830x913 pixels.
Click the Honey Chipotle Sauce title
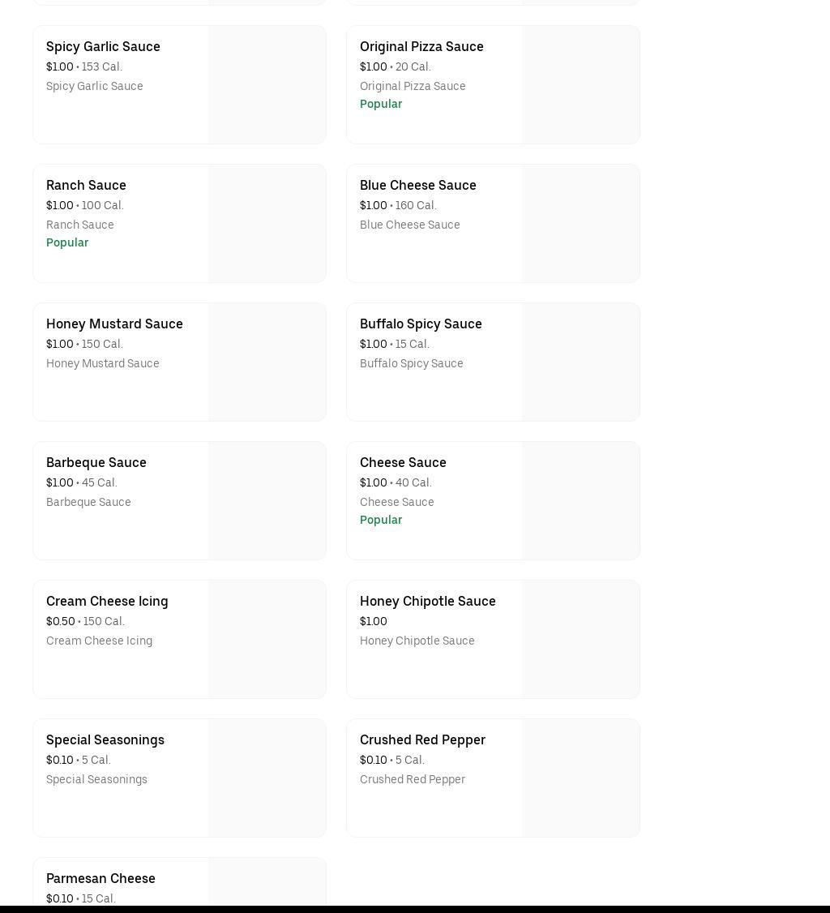coord(427,602)
